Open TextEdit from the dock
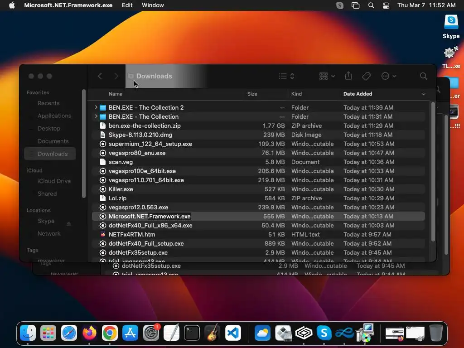The image size is (464, 348). point(171,333)
